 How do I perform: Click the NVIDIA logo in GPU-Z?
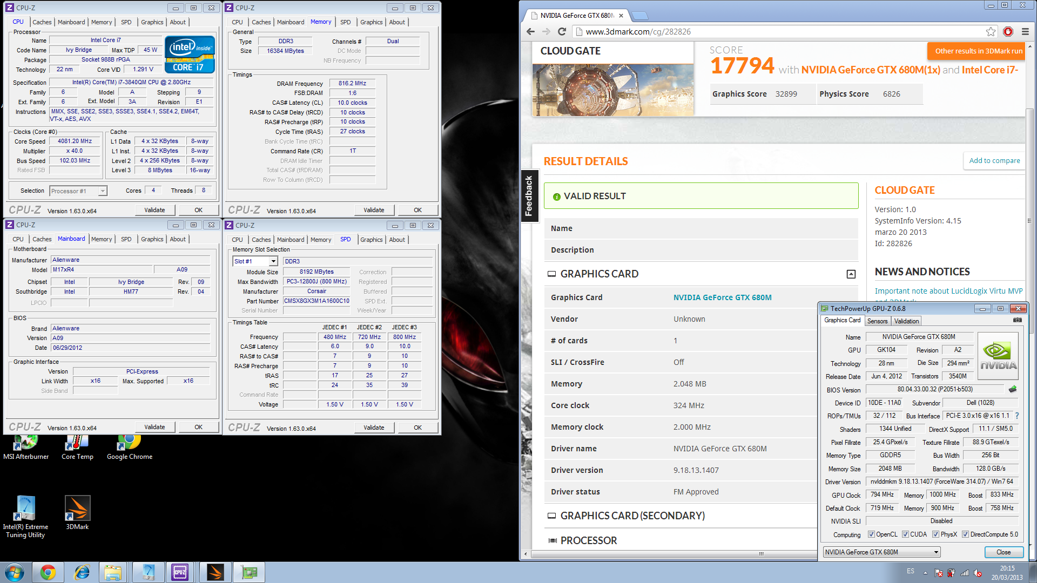point(998,355)
